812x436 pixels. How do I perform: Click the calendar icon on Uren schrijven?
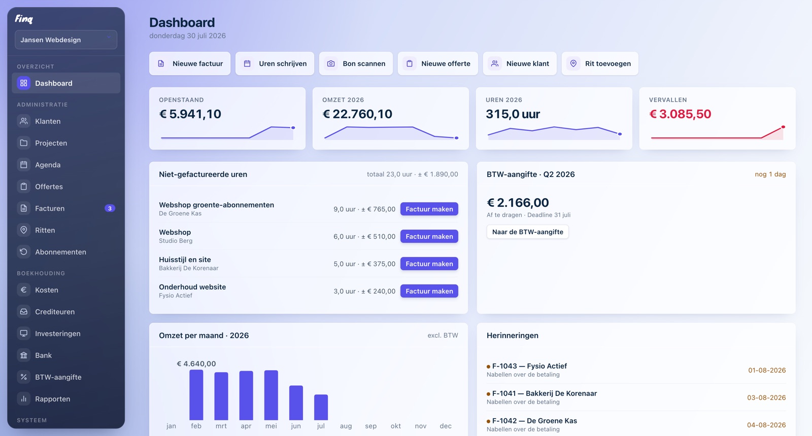point(247,63)
